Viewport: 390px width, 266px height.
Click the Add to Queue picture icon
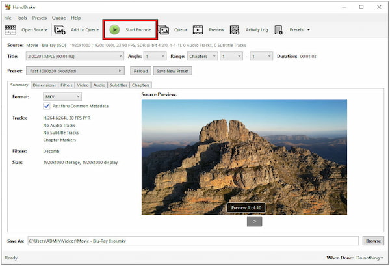(x=60, y=30)
